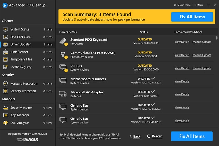This screenshot has height=146, width=219.
Task: Open Space Manager from the sidebar
Action: point(28,108)
